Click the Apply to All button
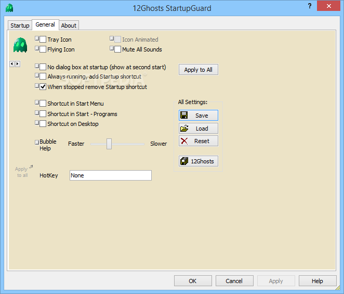The width and height of the screenshot is (344, 294). (x=199, y=70)
